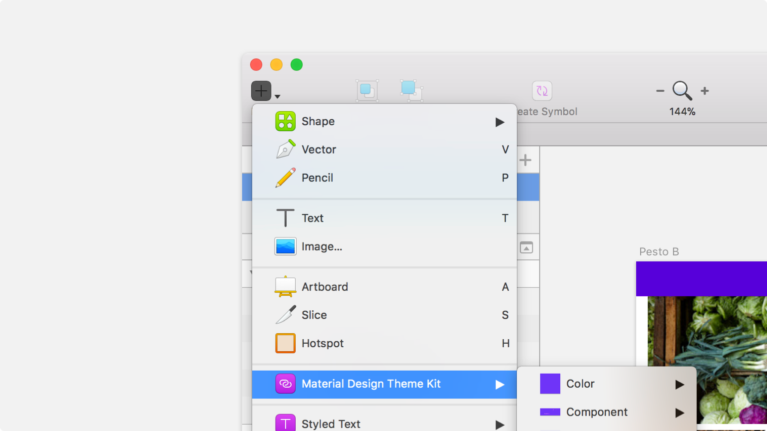Viewport: 767px width, 431px height.
Task: Select the Vector pen tool
Action: click(318, 149)
